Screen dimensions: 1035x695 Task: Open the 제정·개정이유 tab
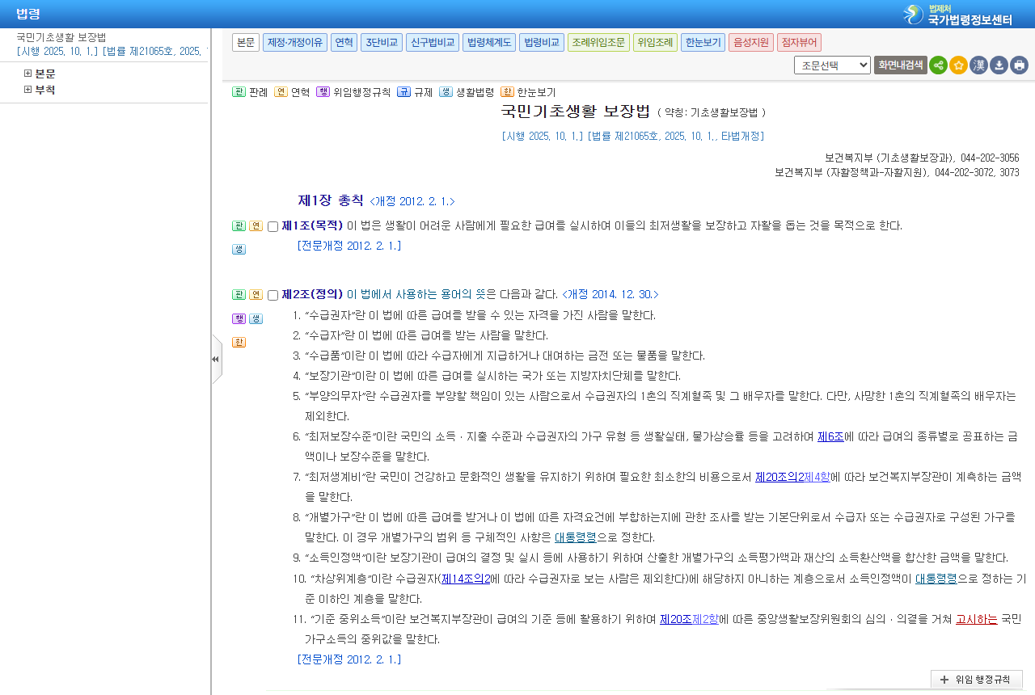pos(294,43)
